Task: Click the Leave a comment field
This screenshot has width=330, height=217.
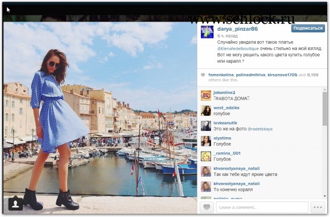Action: tap(262, 207)
